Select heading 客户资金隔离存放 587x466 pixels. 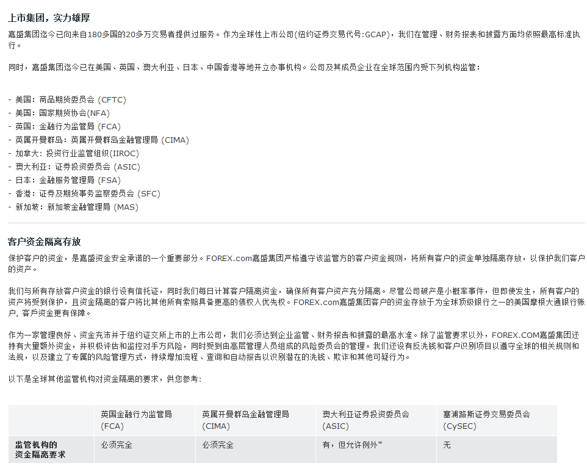point(44,242)
